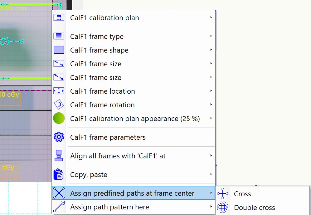311x215 pixels.
Task: Click the assign path pattern line icon
Action: tap(59, 207)
